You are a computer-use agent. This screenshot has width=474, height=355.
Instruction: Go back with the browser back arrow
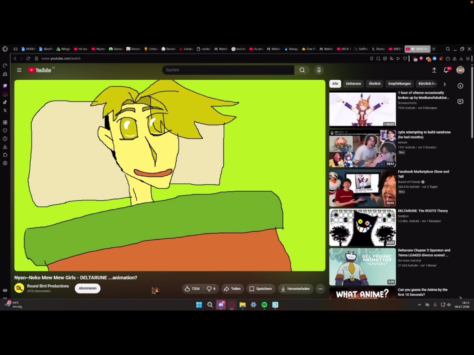click(15, 58)
